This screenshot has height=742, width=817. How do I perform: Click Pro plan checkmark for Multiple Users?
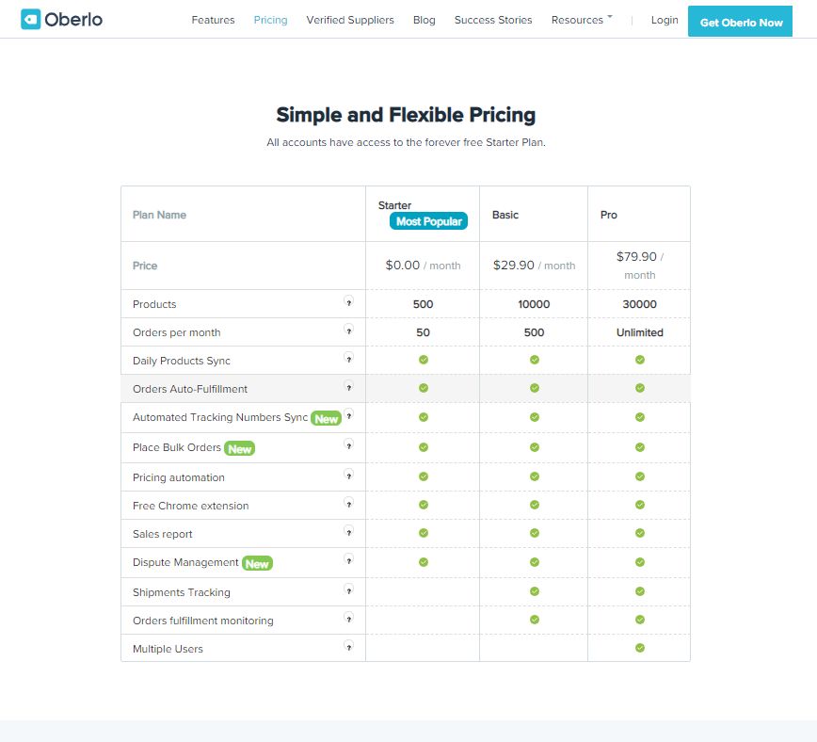point(640,648)
